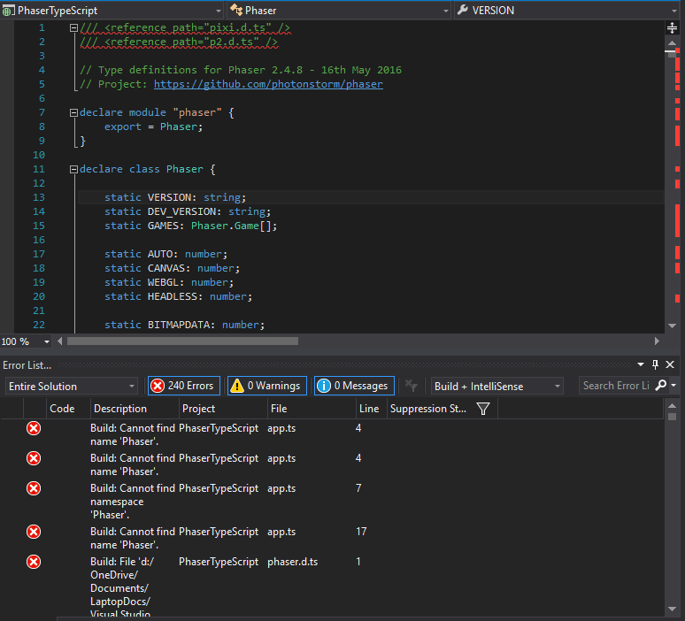Toggle the 0 Warnings filter

point(267,386)
